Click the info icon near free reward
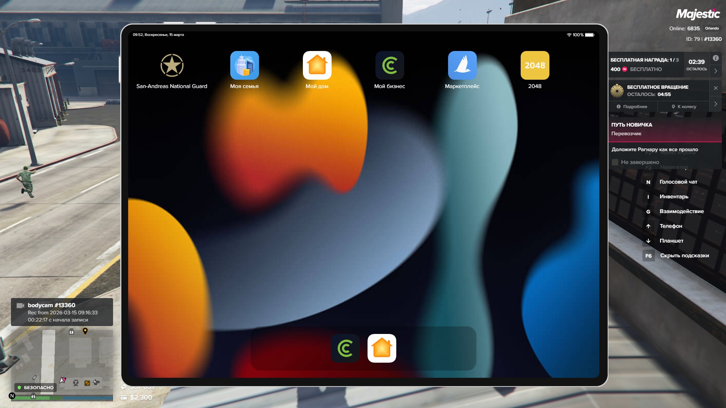Viewport: 726px width, 408px height. pyautogui.click(x=715, y=58)
